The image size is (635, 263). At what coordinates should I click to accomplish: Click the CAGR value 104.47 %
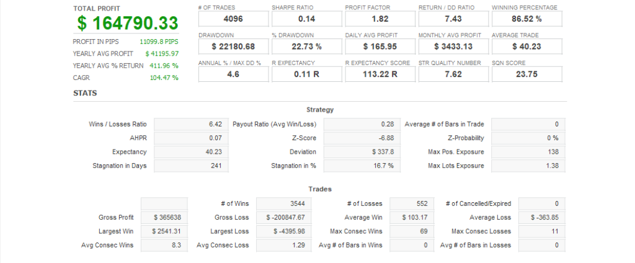click(x=166, y=78)
